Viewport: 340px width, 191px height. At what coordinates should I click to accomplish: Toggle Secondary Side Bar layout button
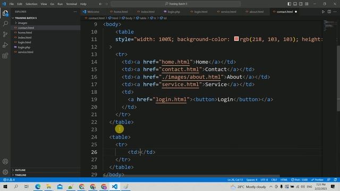point(301,4)
